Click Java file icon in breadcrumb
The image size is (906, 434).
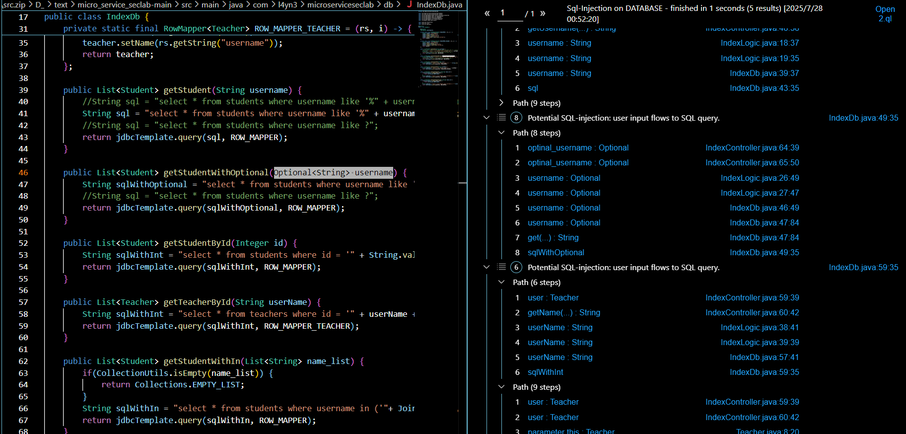tap(410, 4)
